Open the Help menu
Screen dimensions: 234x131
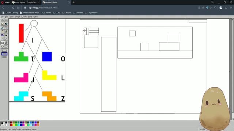click(x=30, y=17)
